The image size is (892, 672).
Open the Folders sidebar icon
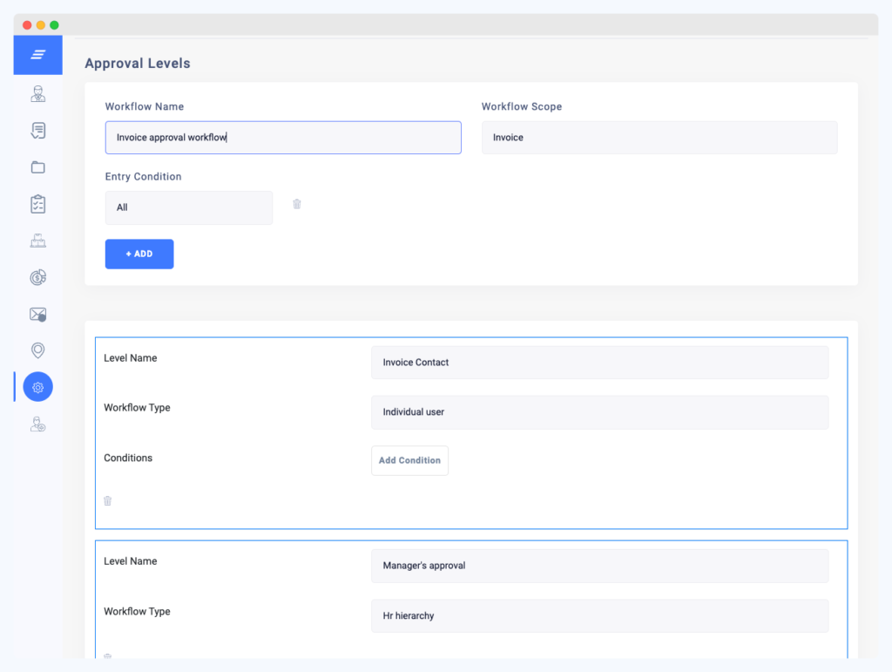point(37,166)
